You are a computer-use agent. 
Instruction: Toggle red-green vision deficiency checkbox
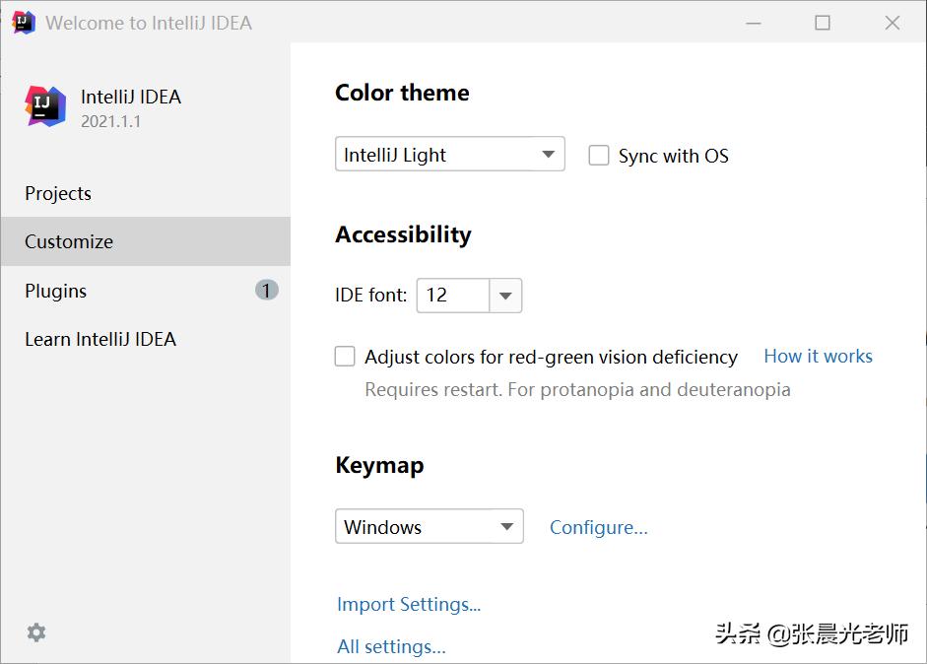pyautogui.click(x=345, y=357)
